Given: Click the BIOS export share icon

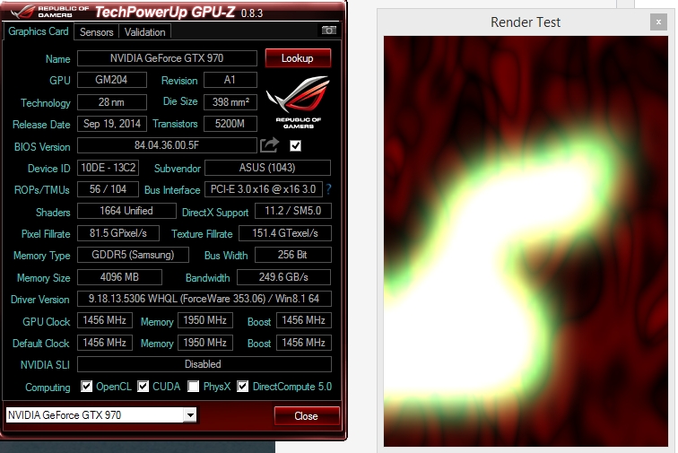Looking at the screenshot, I should 269,145.
